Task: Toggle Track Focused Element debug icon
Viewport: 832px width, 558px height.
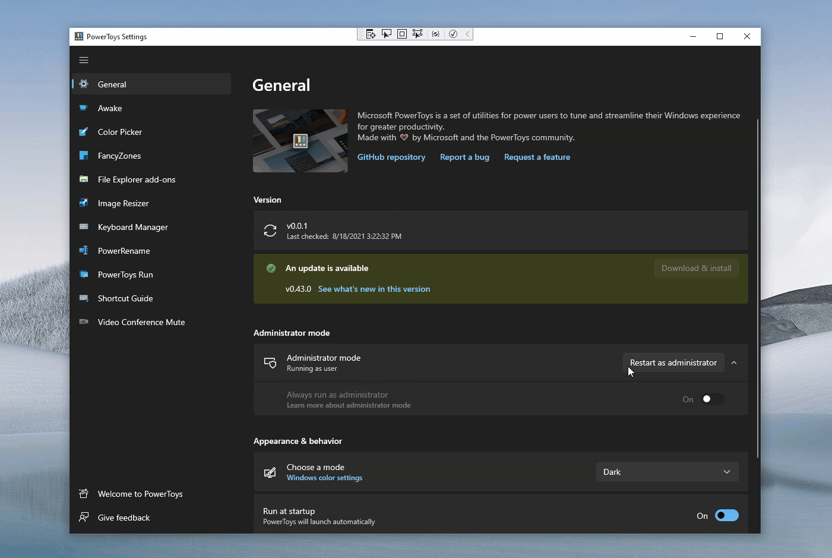Action: (417, 34)
